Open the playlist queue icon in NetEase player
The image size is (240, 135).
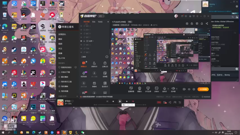click(180, 102)
